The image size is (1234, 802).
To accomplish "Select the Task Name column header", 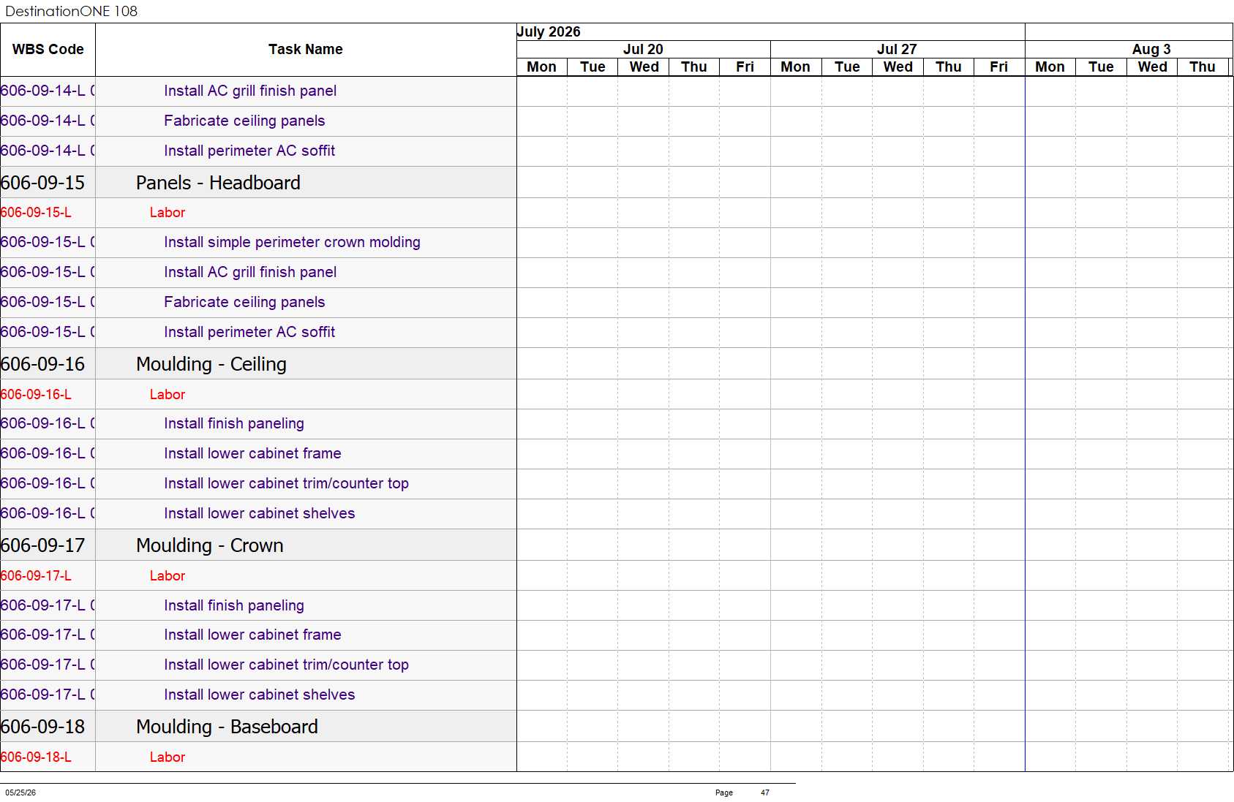I will tap(306, 50).
